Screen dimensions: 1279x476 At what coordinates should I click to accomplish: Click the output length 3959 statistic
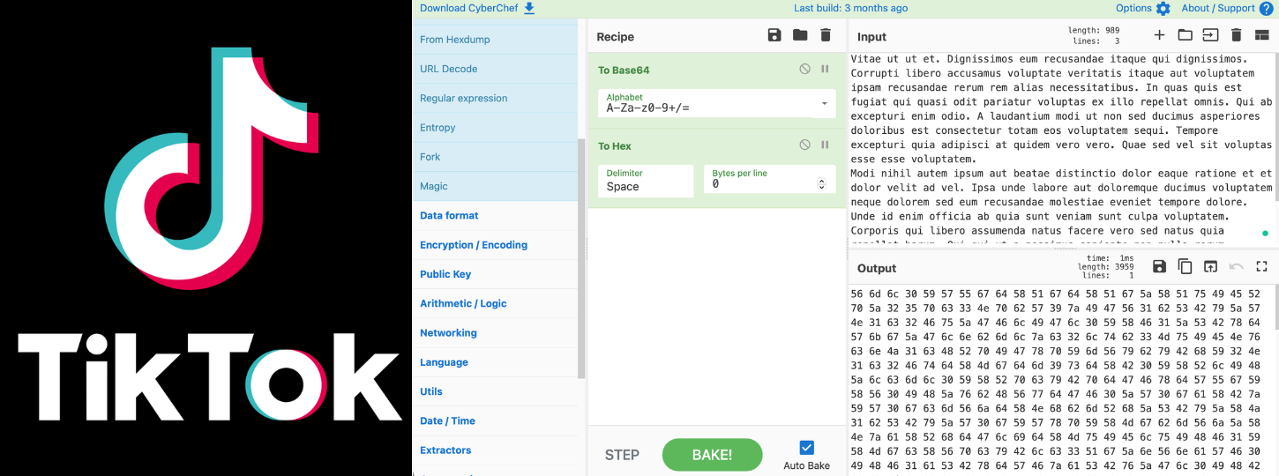point(1105,266)
